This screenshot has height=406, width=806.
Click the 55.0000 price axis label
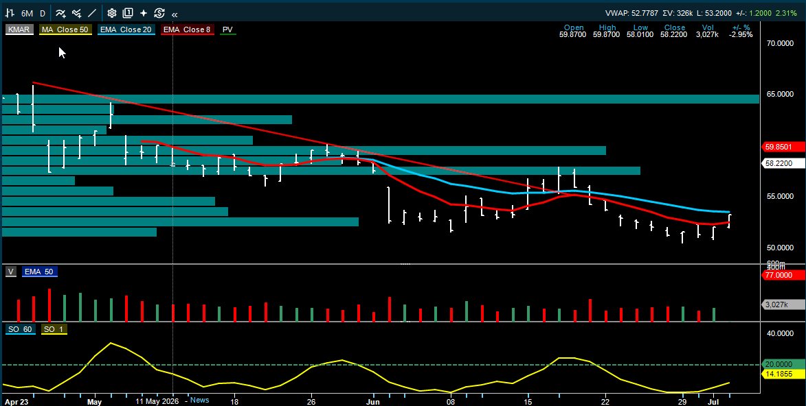click(x=779, y=197)
